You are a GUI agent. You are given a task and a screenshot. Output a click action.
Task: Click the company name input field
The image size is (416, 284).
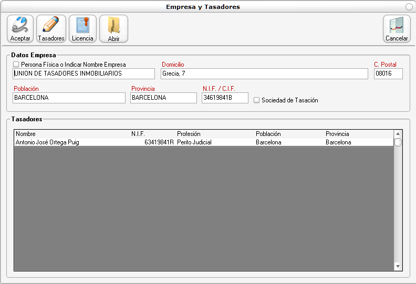click(84, 74)
